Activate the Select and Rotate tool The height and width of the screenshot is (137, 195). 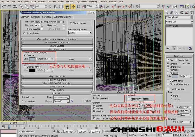pos(79,6)
